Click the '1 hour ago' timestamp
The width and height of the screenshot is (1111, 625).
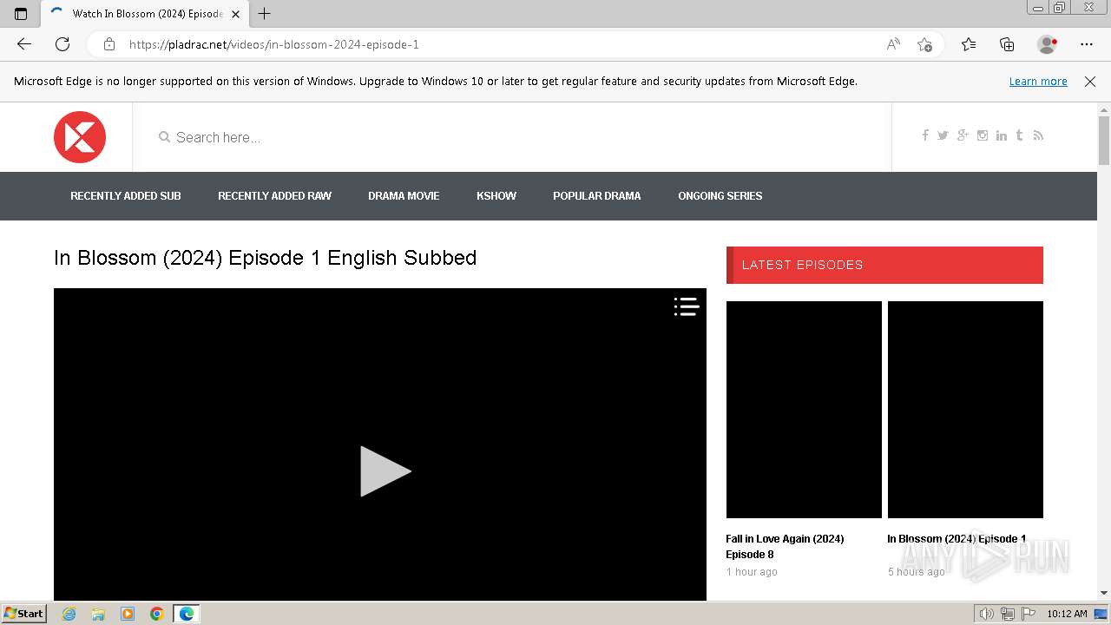click(x=752, y=572)
